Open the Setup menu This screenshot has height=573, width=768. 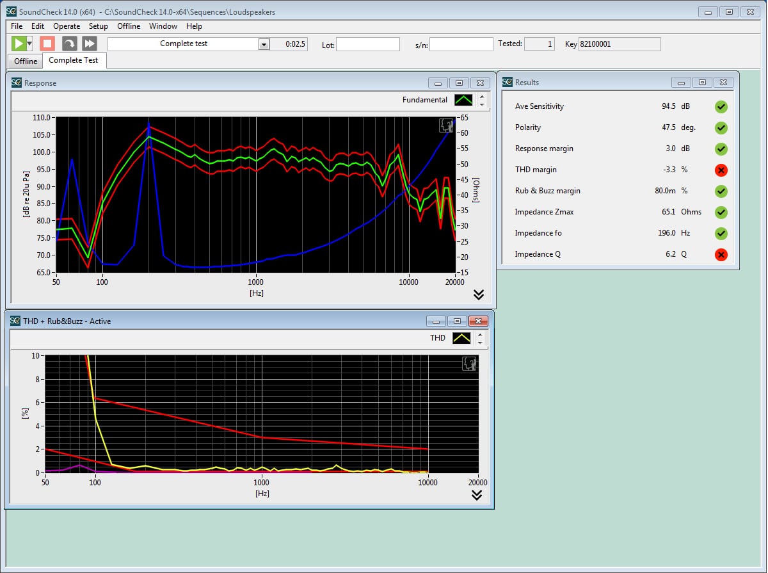coord(99,26)
